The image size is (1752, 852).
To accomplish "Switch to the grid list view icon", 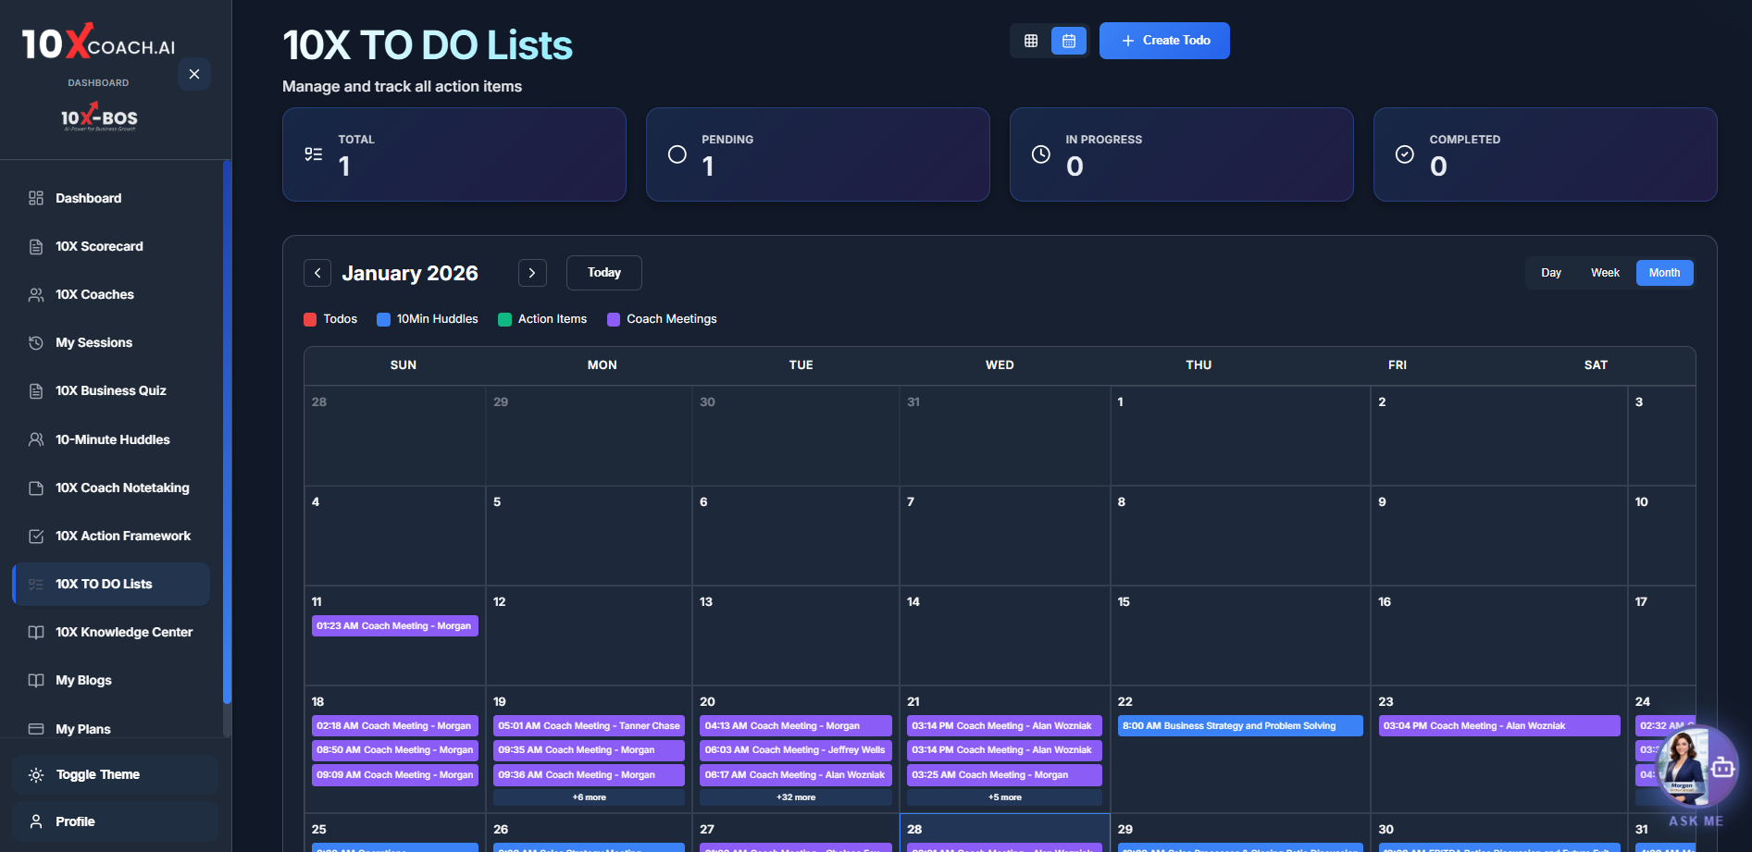I will coord(1030,41).
